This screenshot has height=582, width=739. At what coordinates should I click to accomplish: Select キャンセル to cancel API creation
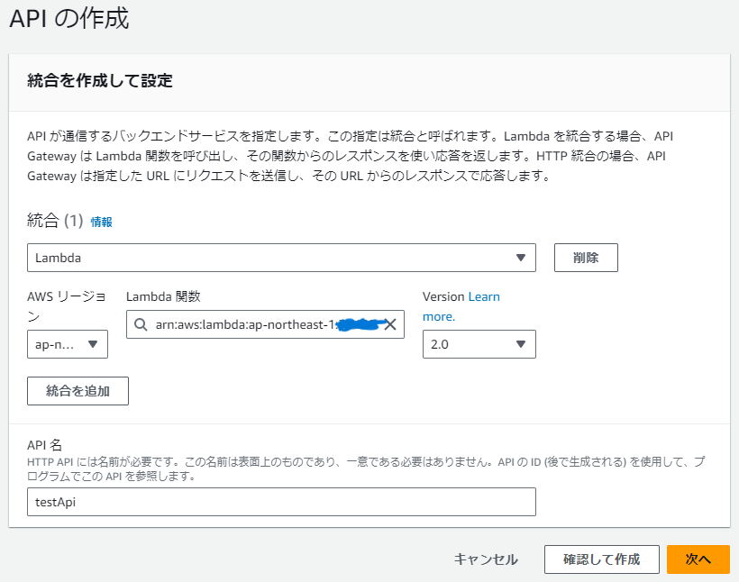pos(484,559)
